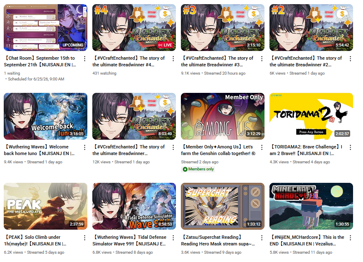Screen dimensions: 363x262
Task: Open the Welcome back Iuno thumbnail
Action: tap(46, 116)
